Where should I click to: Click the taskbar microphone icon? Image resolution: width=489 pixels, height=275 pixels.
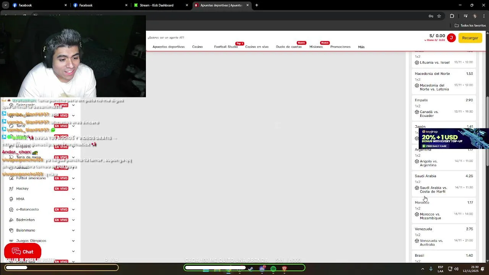[x=431, y=269]
